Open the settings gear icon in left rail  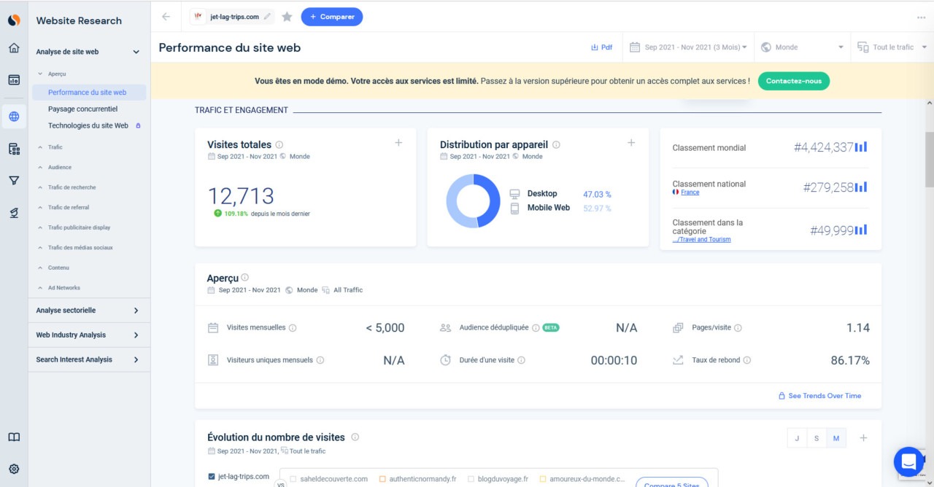(14, 469)
